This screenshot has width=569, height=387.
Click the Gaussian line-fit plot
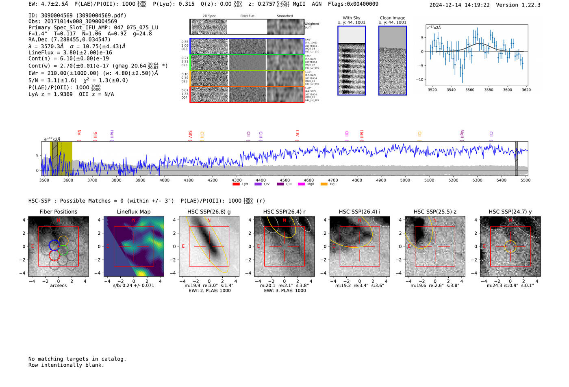point(477,56)
